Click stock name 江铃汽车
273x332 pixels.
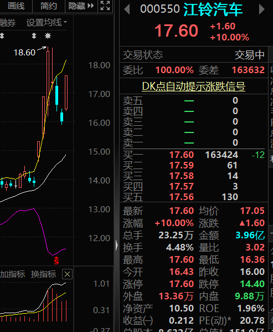tap(213, 10)
